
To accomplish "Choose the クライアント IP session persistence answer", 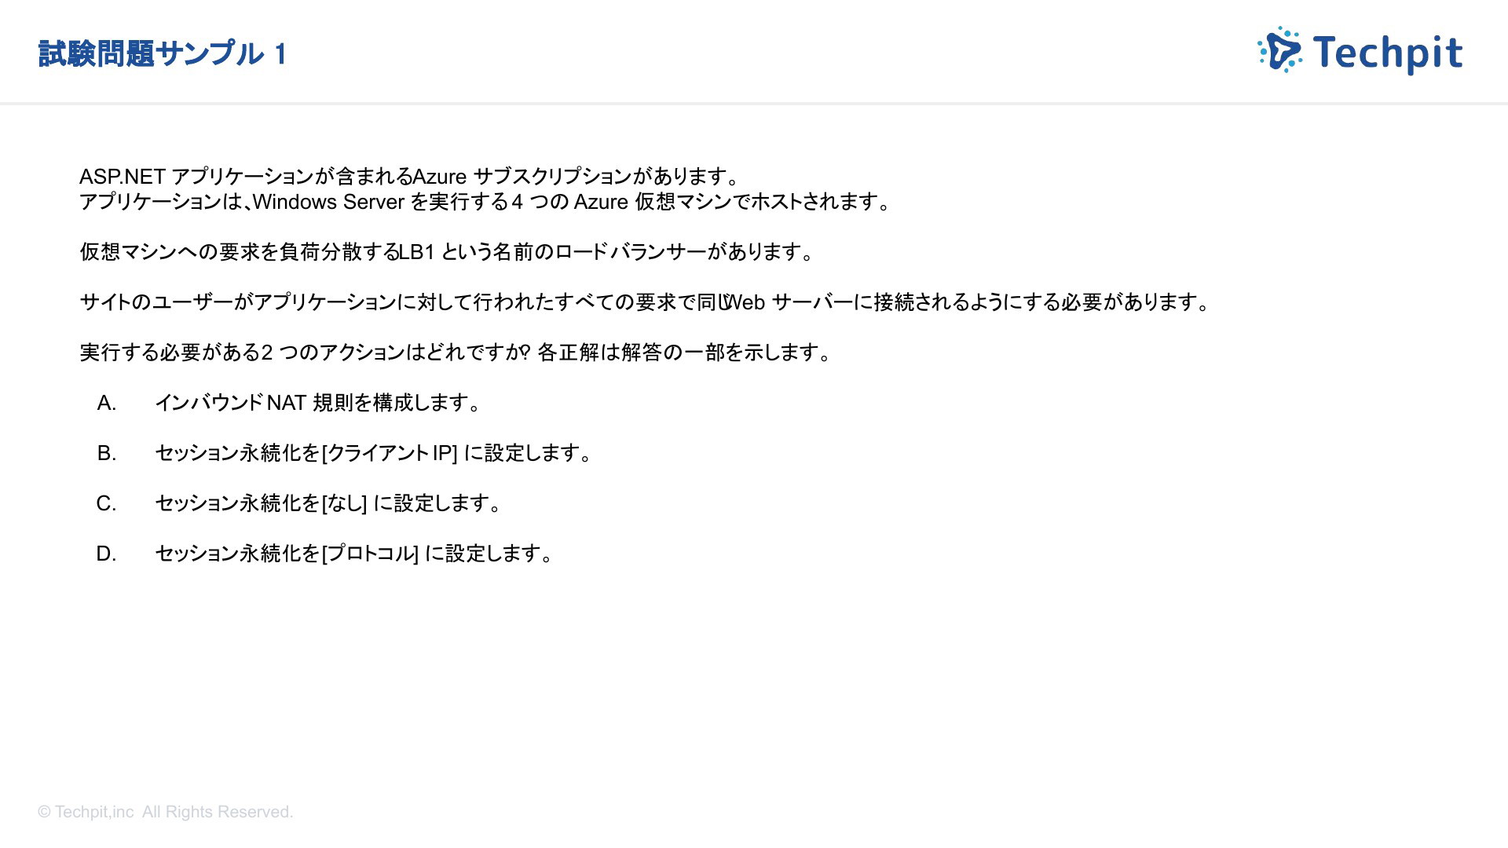I will point(374,453).
